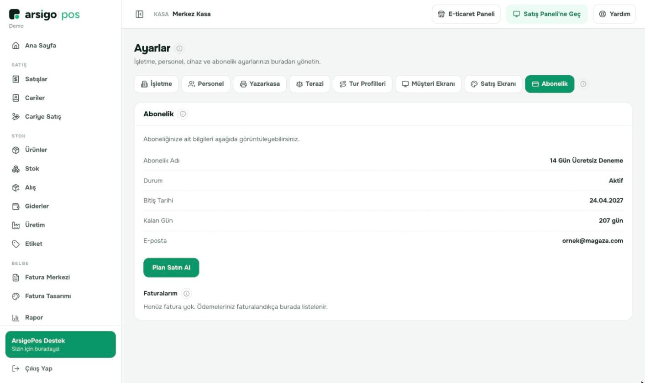Viewport: 645px width, 383px height.
Task: Open the Cariler page
Action: 61,98
